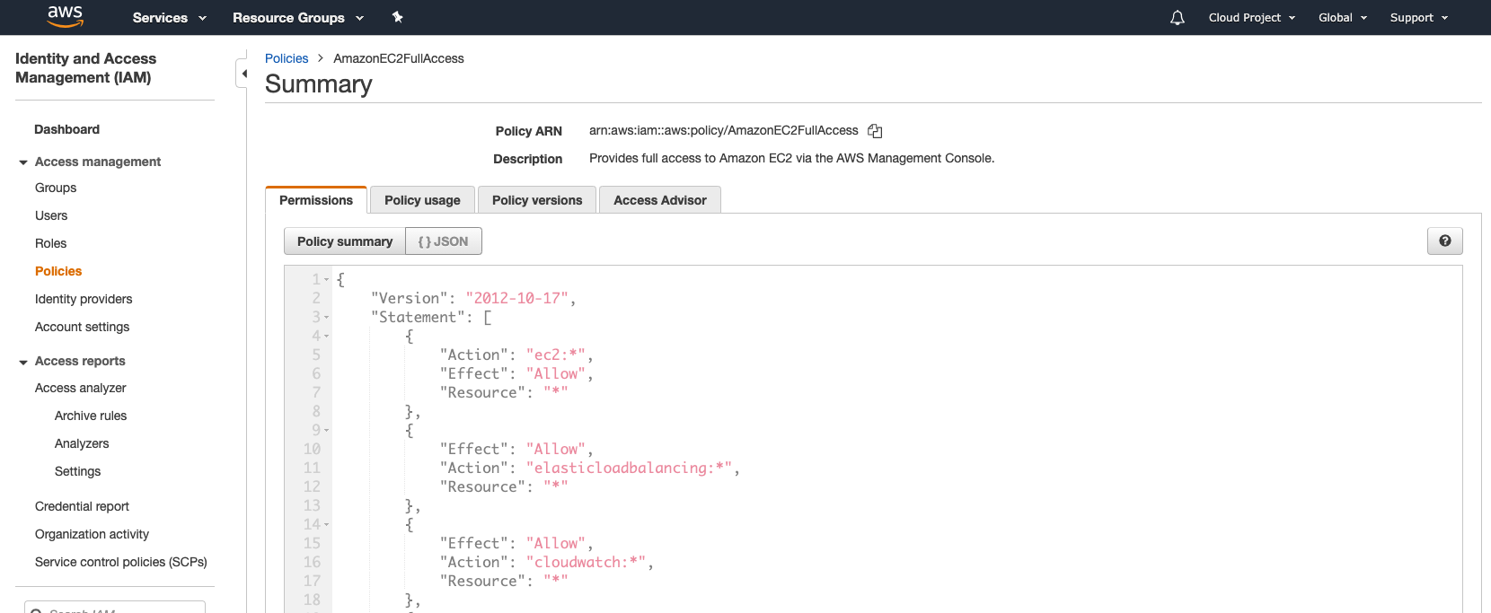Open the notifications bell
The height and width of the screenshot is (613, 1491).
[1178, 18]
